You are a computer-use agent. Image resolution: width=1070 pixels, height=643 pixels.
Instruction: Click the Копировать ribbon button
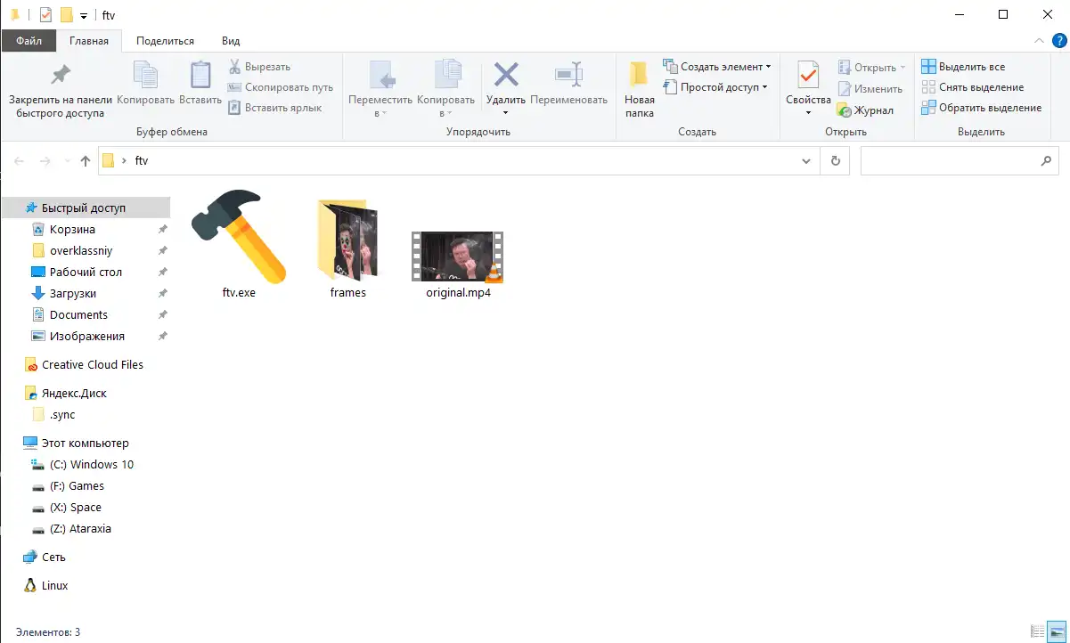(x=145, y=85)
